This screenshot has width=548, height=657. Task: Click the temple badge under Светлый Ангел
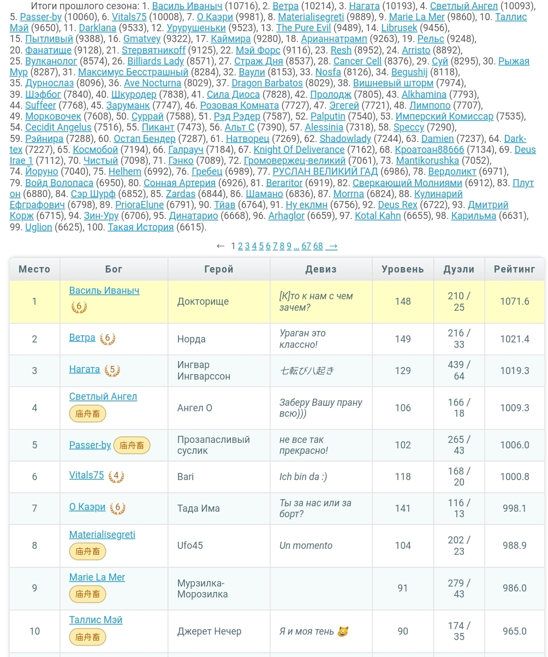coord(87,414)
